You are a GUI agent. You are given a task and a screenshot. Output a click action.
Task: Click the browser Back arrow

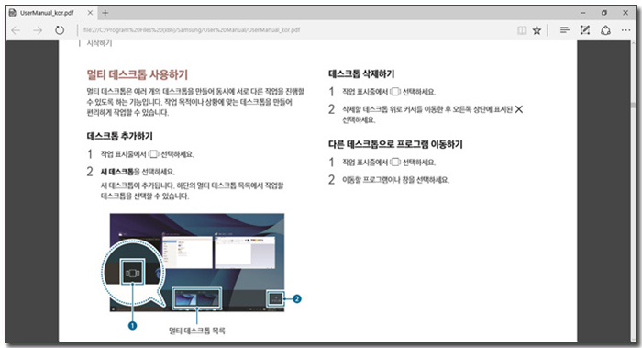pos(16,30)
